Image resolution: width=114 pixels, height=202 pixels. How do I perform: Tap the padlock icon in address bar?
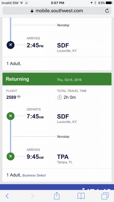point(32,11)
